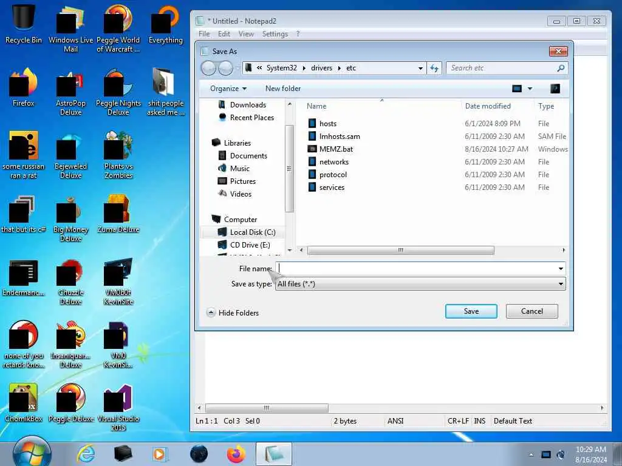
Task: Click the file list horizontal scrollbar thumb
Action: pos(401,250)
